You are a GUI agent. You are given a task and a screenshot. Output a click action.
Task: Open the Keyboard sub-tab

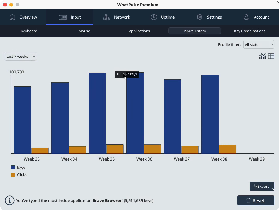click(29, 31)
